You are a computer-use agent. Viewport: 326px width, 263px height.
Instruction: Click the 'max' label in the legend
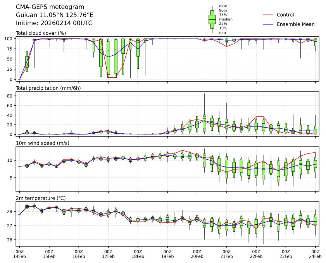(222, 6)
